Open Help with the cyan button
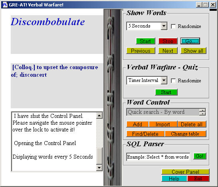The image size is (218, 187). [174, 179]
